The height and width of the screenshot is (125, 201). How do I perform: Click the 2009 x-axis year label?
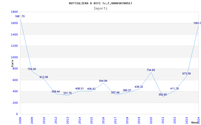(x=32, y=120)
